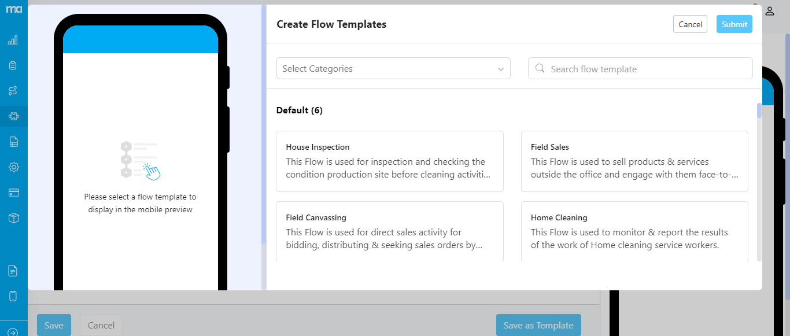Open the mobile device icon near sidebar bottom

[x=13, y=296]
